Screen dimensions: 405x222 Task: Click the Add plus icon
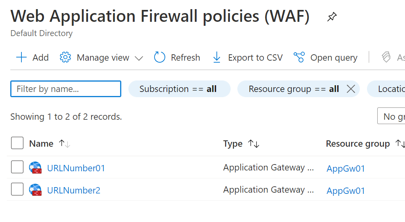21,57
